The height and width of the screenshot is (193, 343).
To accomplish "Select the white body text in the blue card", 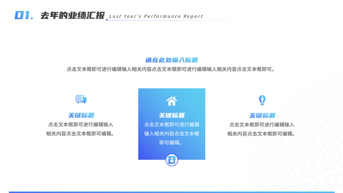I will pos(171,134).
